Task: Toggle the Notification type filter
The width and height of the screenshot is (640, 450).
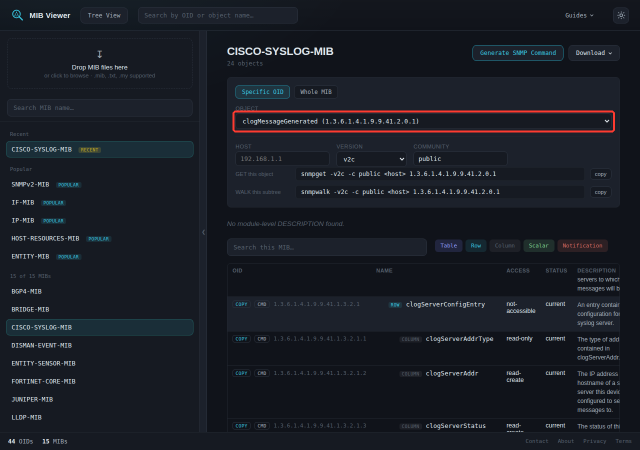Action: 582,245
